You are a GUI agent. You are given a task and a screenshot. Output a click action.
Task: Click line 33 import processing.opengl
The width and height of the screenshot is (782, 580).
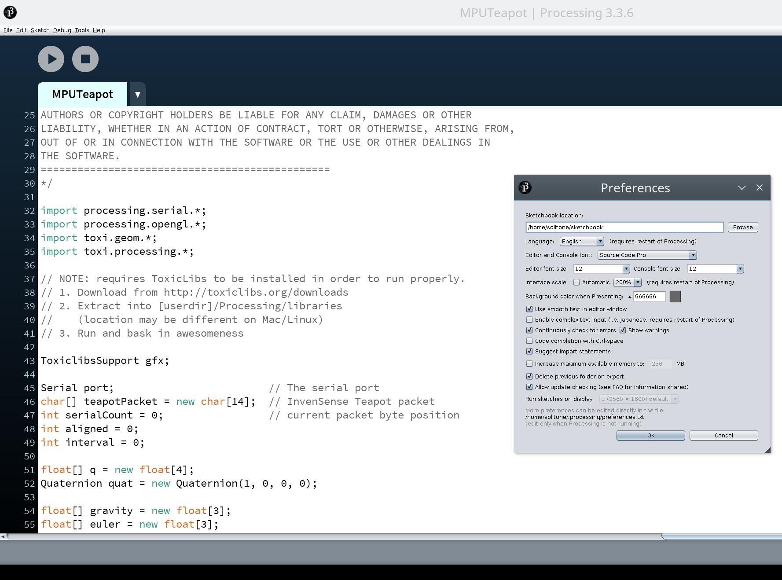[123, 224]
